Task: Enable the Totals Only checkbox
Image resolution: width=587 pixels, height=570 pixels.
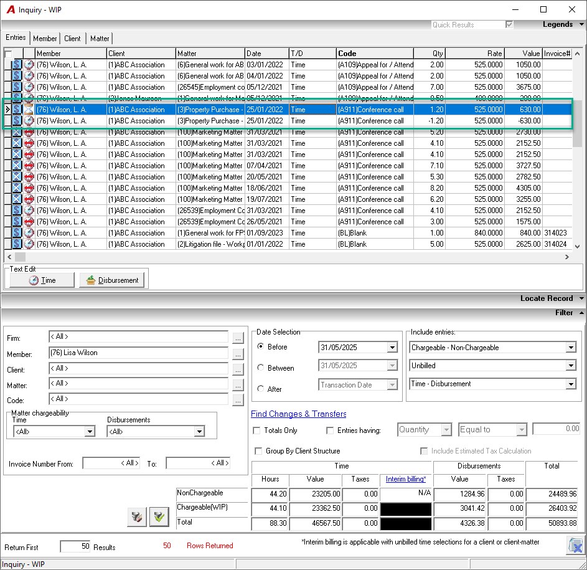Action: (x=257, y=430)
